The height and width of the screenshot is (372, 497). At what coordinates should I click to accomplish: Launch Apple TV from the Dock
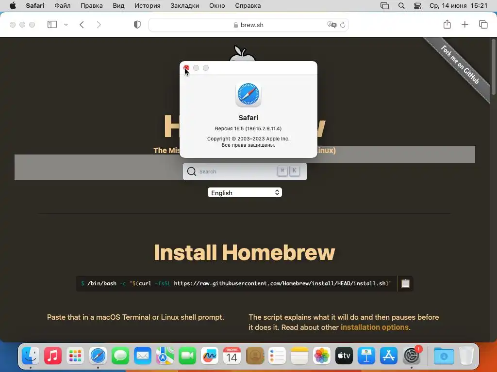coord(344,356)
